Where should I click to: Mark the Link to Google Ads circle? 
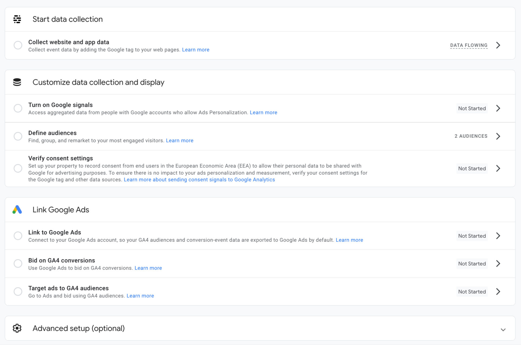tap(18, 236)
